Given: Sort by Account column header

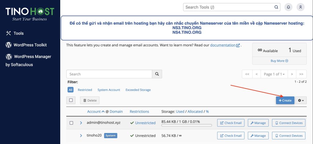Looking at the screenshot, I should [96, 112].
